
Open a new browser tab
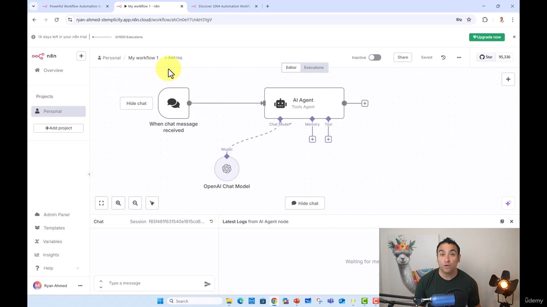[268, 6]
